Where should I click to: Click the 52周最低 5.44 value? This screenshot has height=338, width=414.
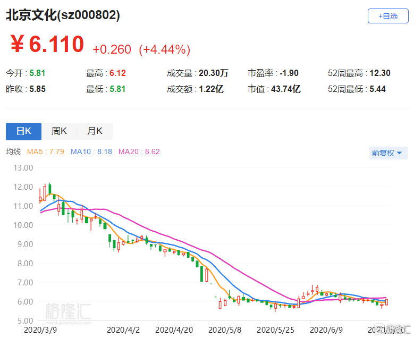pos(357,89)
